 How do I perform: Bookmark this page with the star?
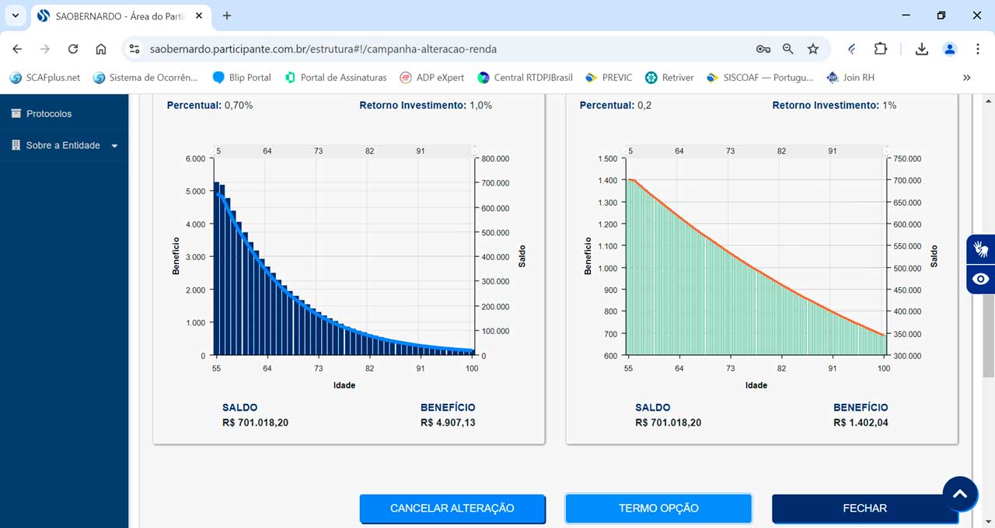pos(813,49)
